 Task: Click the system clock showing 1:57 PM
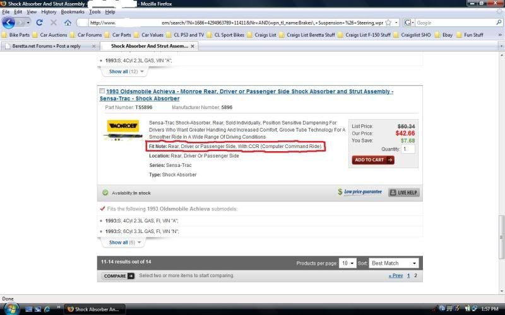(489, 309)
